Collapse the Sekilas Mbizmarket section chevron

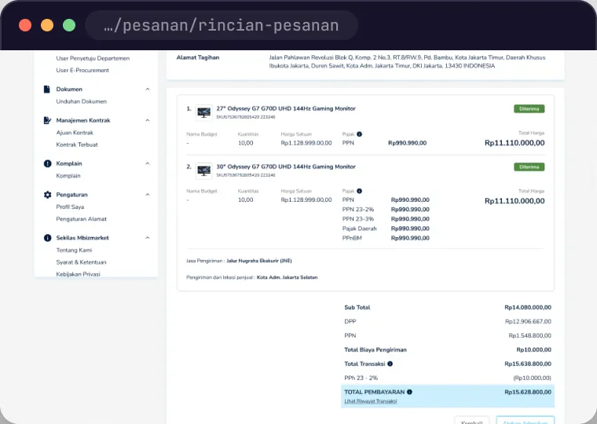pos(148,238)
